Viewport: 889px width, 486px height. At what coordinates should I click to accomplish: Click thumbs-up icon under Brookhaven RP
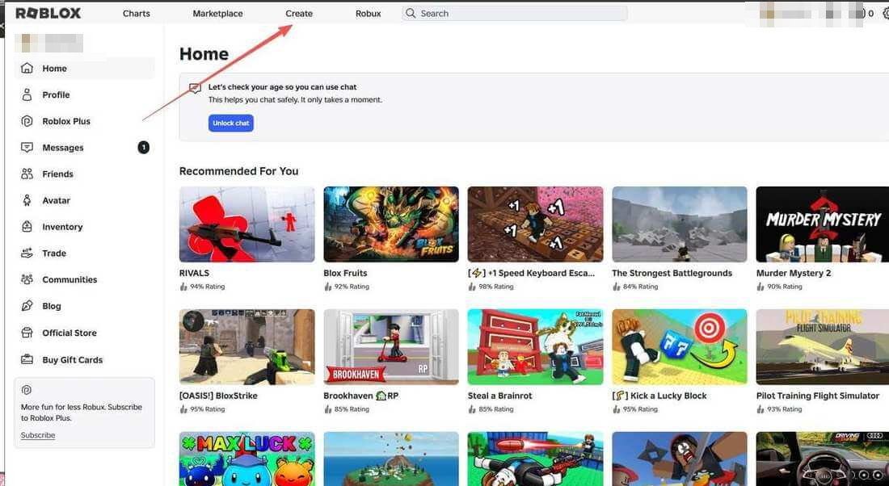point(327,409)
